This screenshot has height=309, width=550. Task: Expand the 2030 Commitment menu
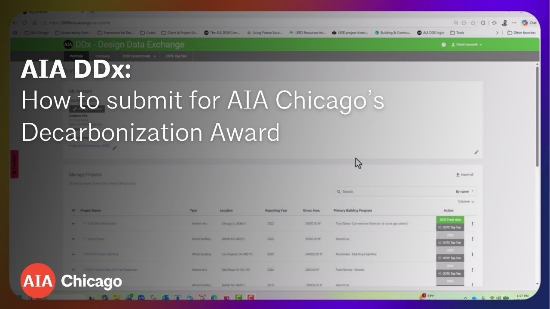pos(138,56)
